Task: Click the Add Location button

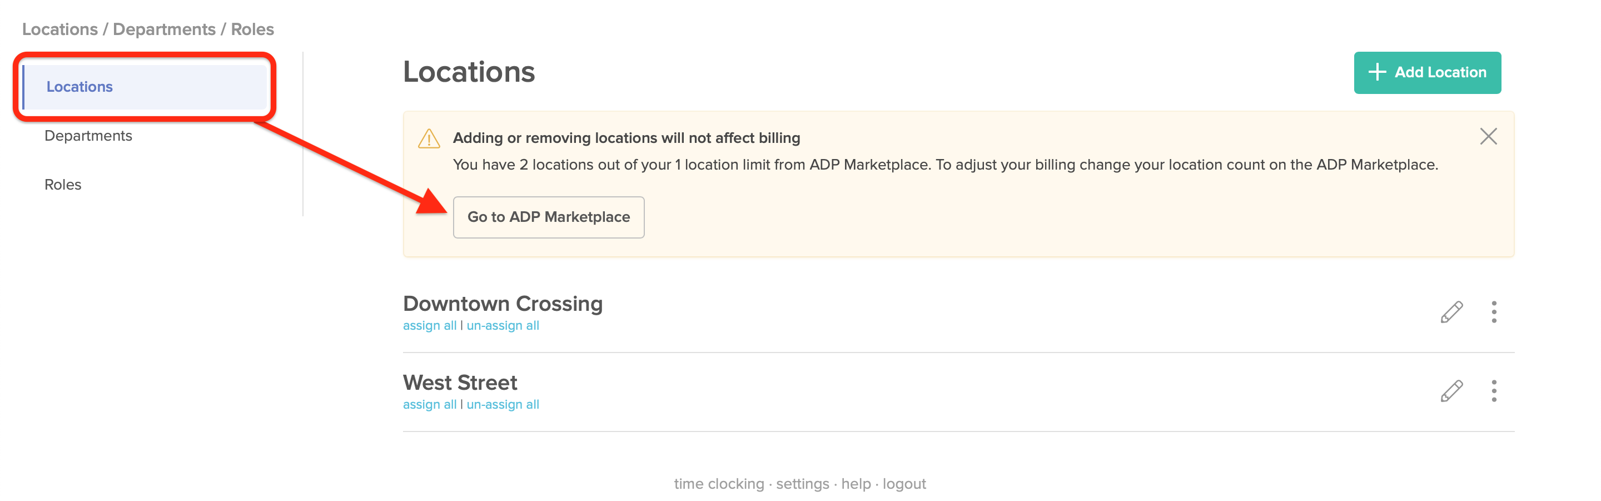Action: (1427, 73)
